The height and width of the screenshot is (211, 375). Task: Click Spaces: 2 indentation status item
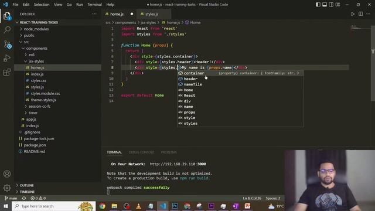273,198
